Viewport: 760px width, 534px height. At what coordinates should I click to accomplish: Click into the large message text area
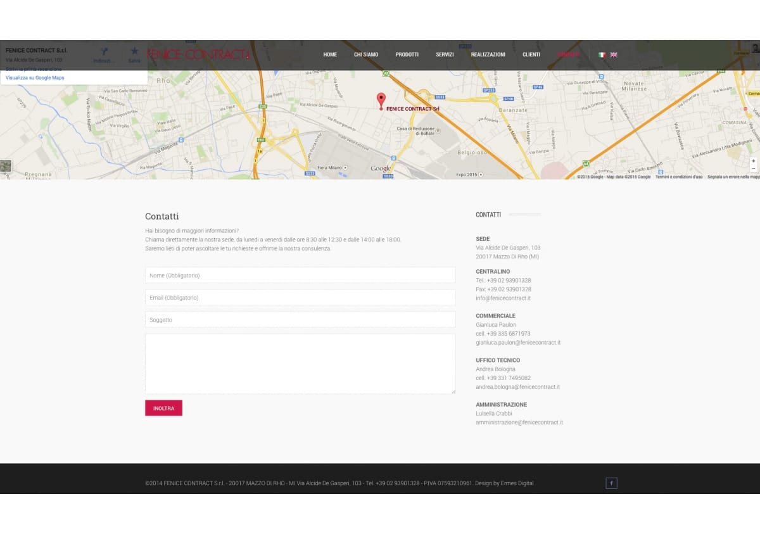coord(300,364)
